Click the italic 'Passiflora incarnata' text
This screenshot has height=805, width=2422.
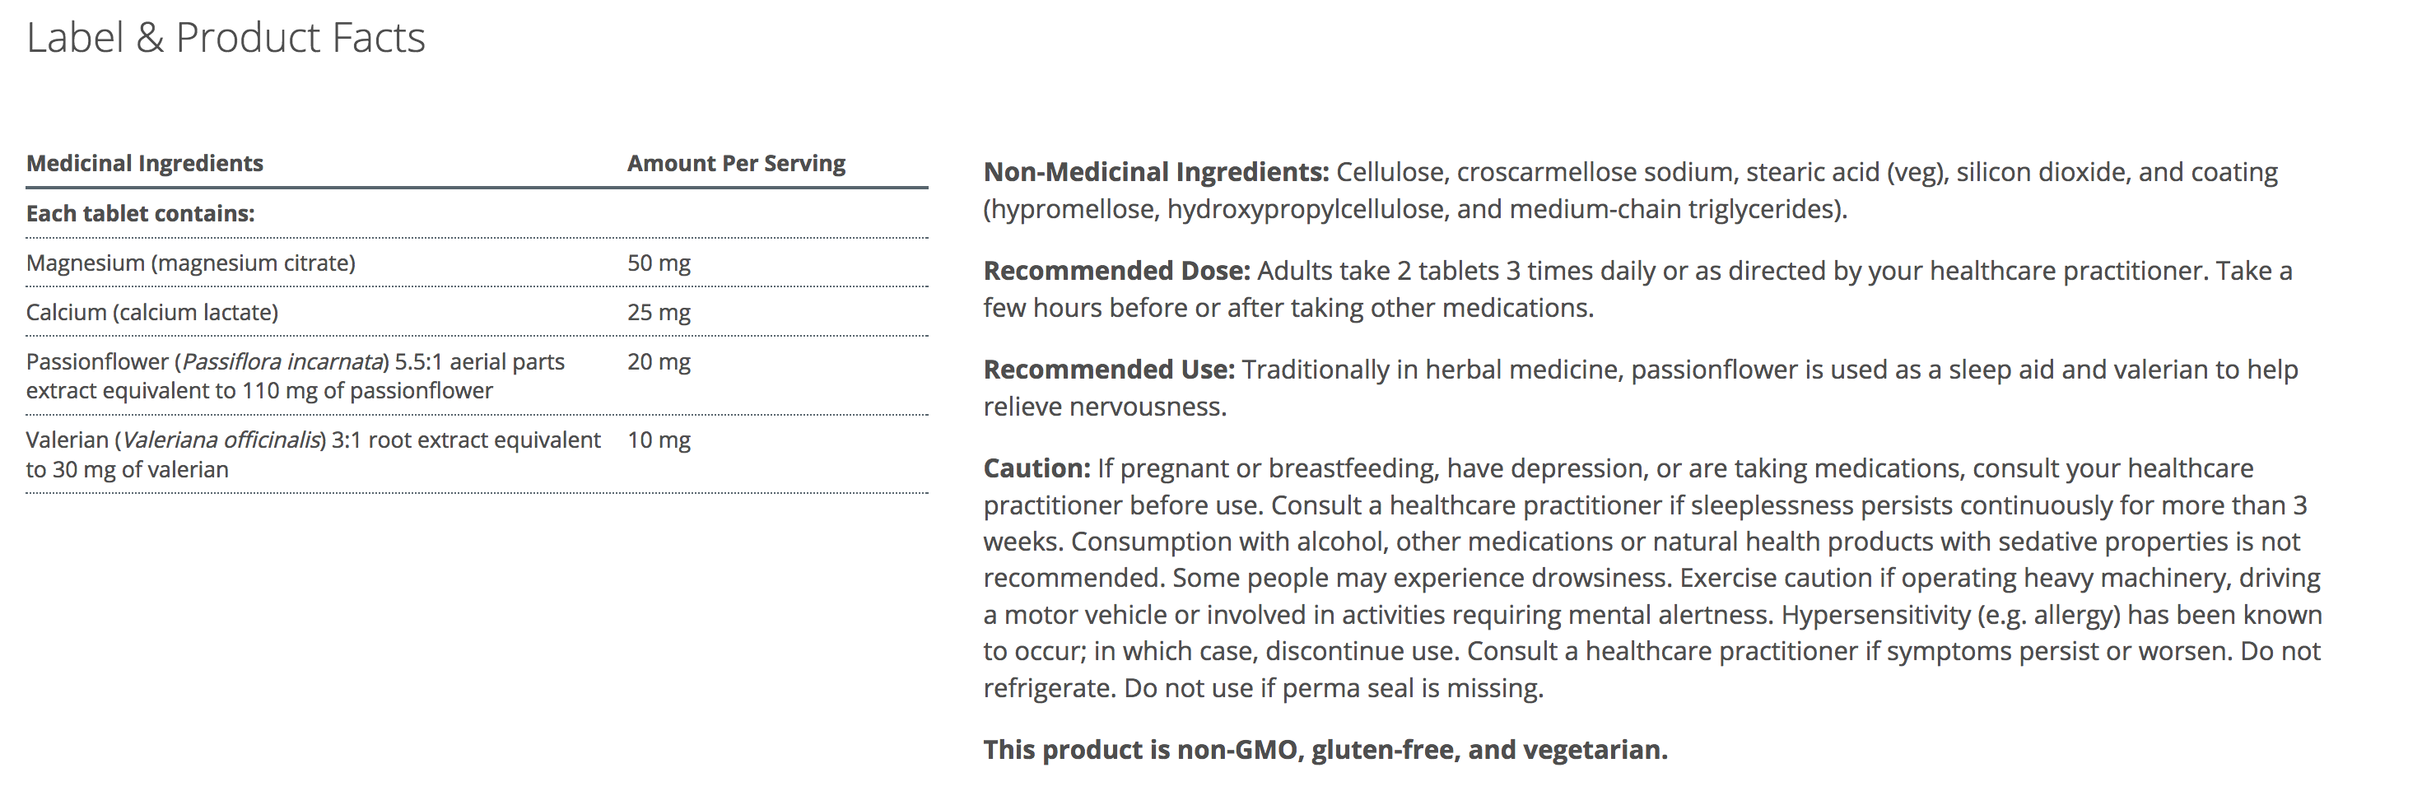coord(283,362)
